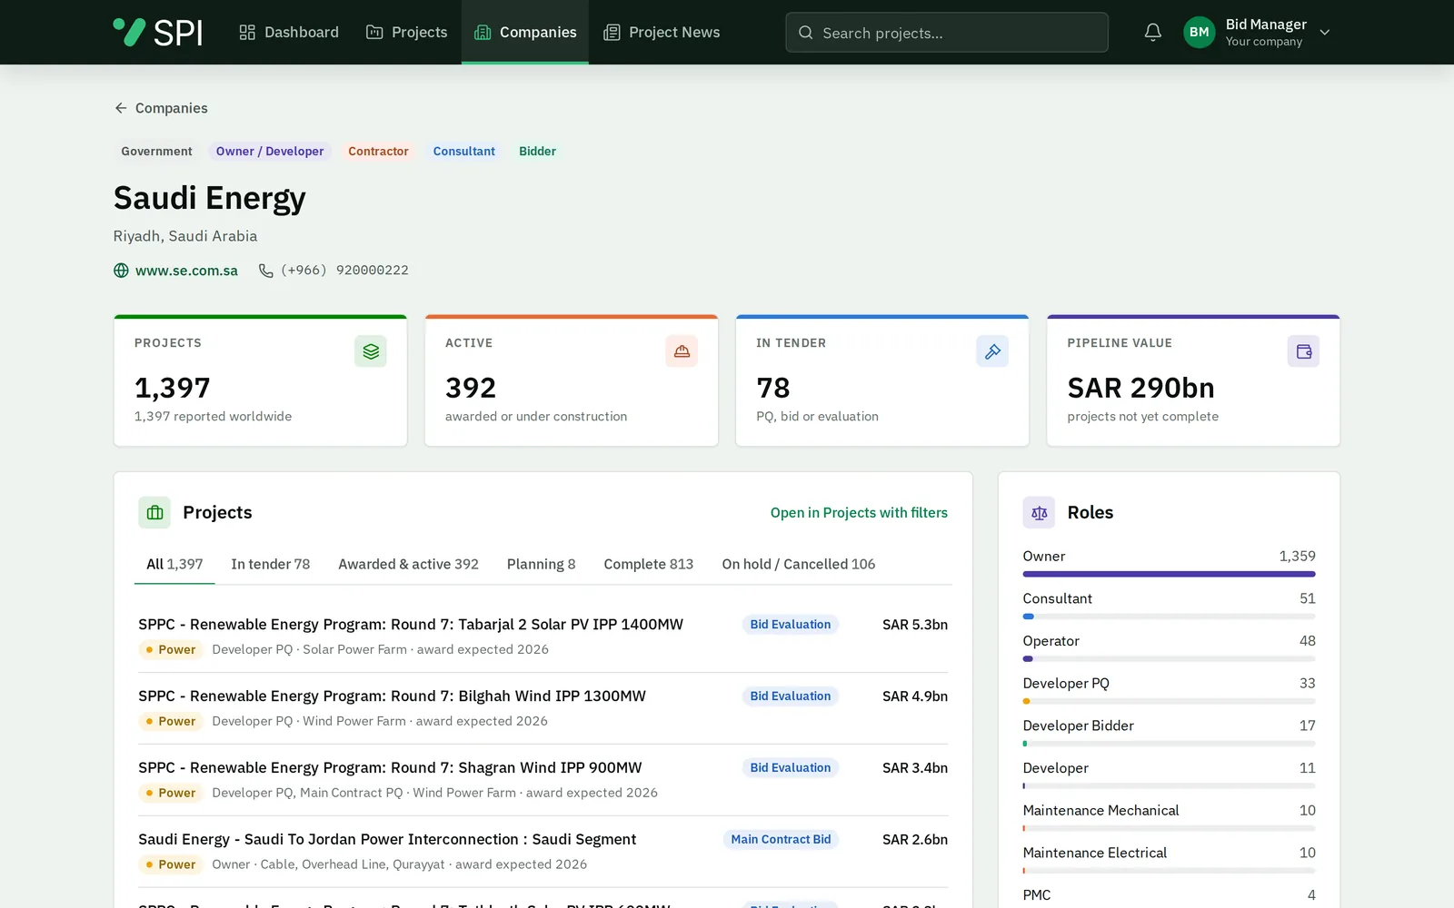Open the Dashboard nav item
The height and width of the screenshot is (908, 1454).
coord(289,32)
